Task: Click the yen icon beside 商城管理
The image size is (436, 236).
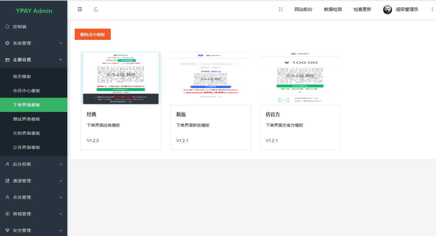Action: pos(8,214)
